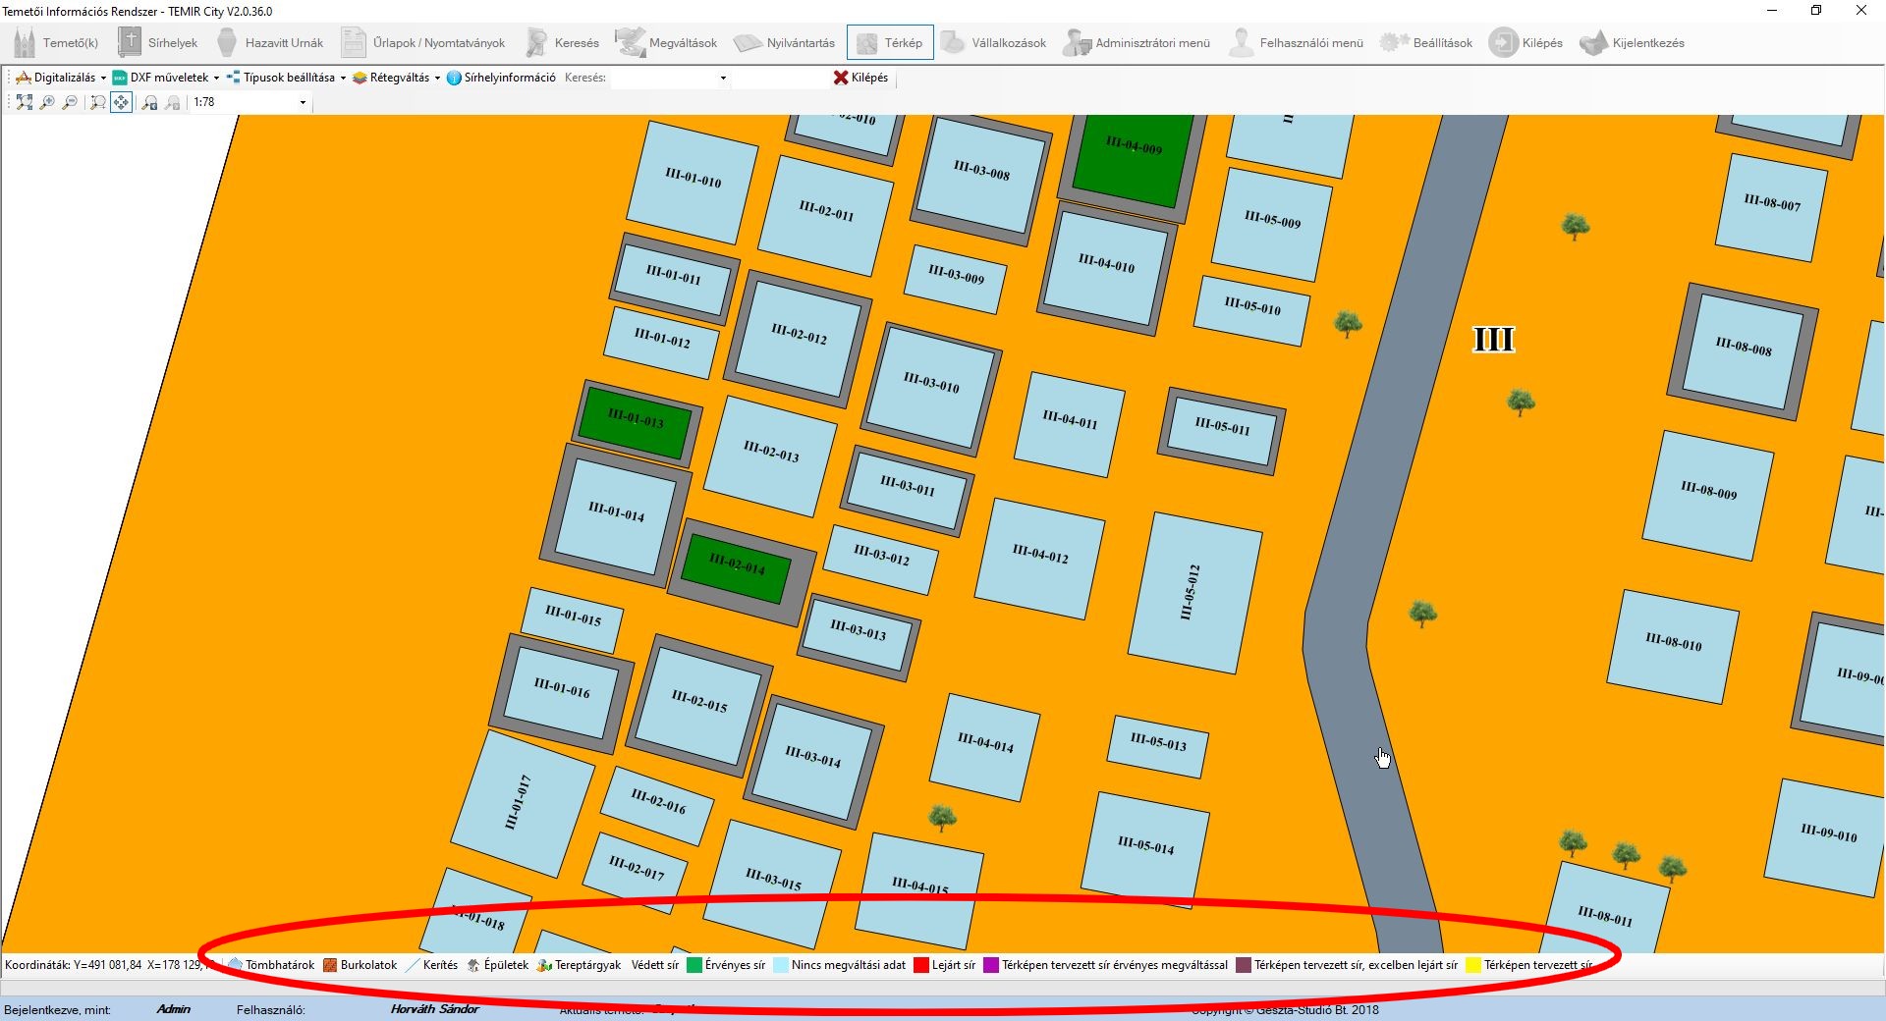Open the Sírhelyek module
Image resolution: width=1886 pixels, height=1021 pixels.
pos(158,43)
